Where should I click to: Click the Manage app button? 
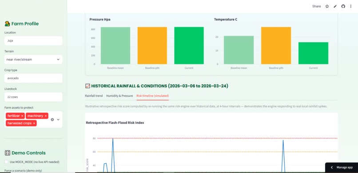(342, 168)
